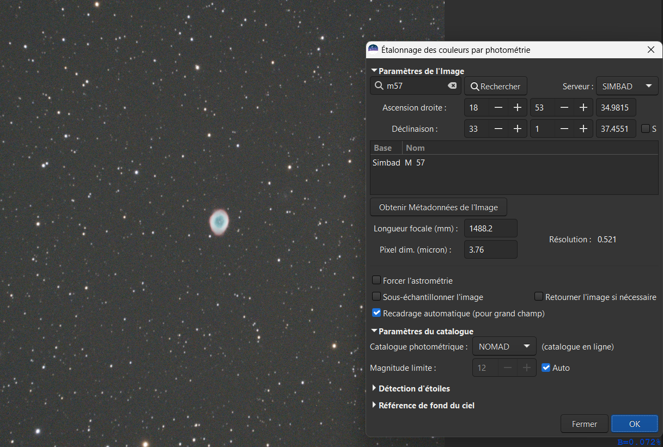The image size is (663, 447).
Task: Increase declination degrees value
Action: (518, 129)
